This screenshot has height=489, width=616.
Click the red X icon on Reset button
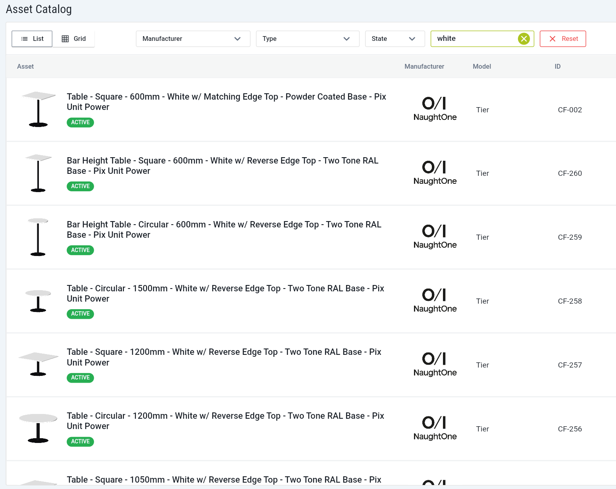pyautogui.click(x=553, y=39)
